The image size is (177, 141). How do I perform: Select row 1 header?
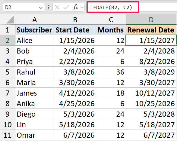coord(8,30)
